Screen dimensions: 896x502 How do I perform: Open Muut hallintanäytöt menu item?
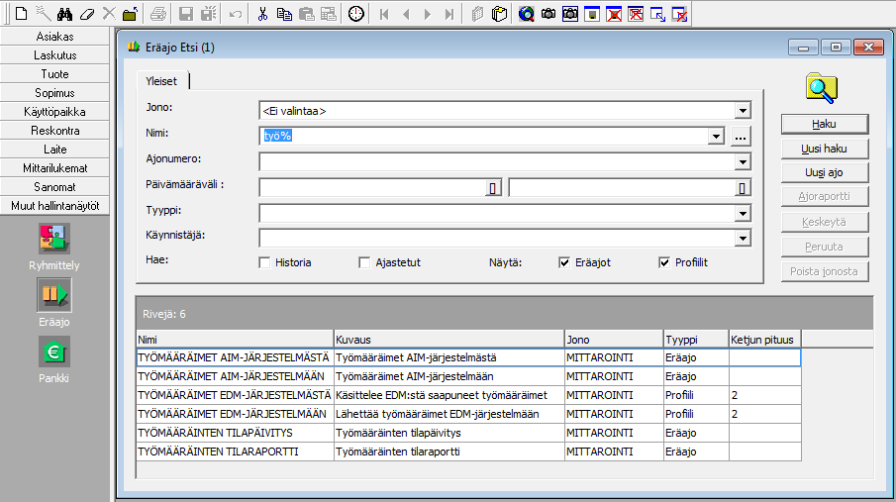(54, 206)
